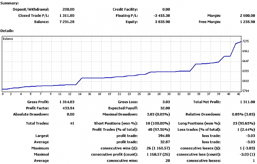Click Profit Trades value 40 (97.56%)
The image size is (257, 164).
159,129
